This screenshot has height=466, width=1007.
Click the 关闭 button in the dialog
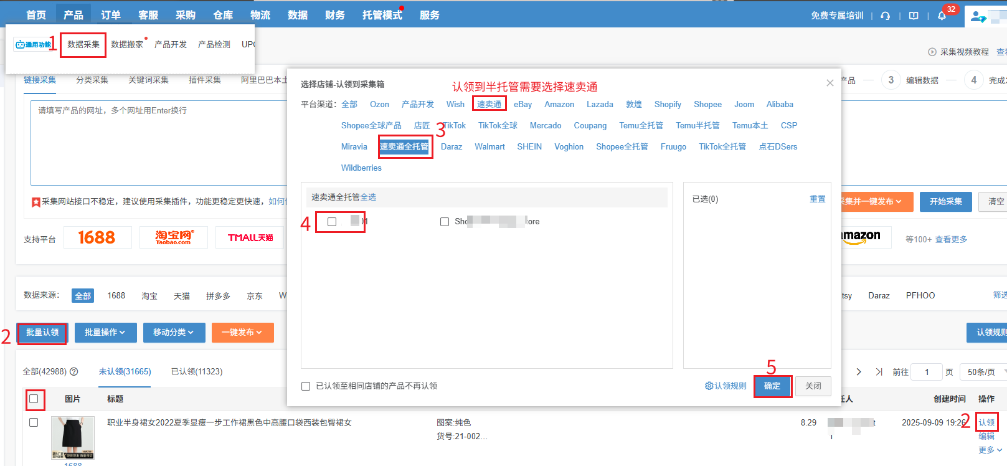point(813,386)
